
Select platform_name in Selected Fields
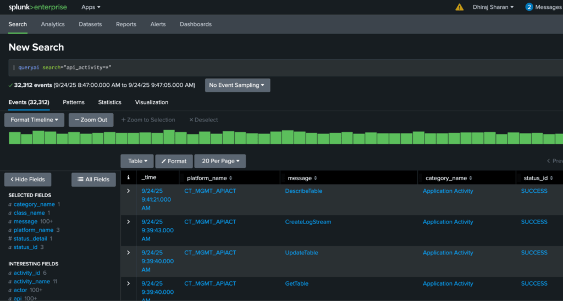(x=34, y=230)
